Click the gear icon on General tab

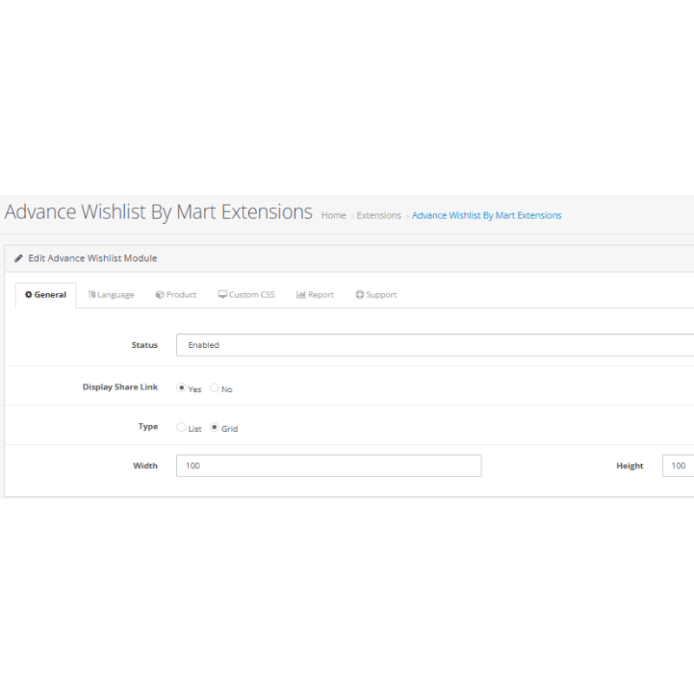pos(29,295)
